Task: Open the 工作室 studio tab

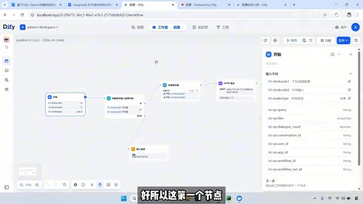Action: (x=160, y=27)
